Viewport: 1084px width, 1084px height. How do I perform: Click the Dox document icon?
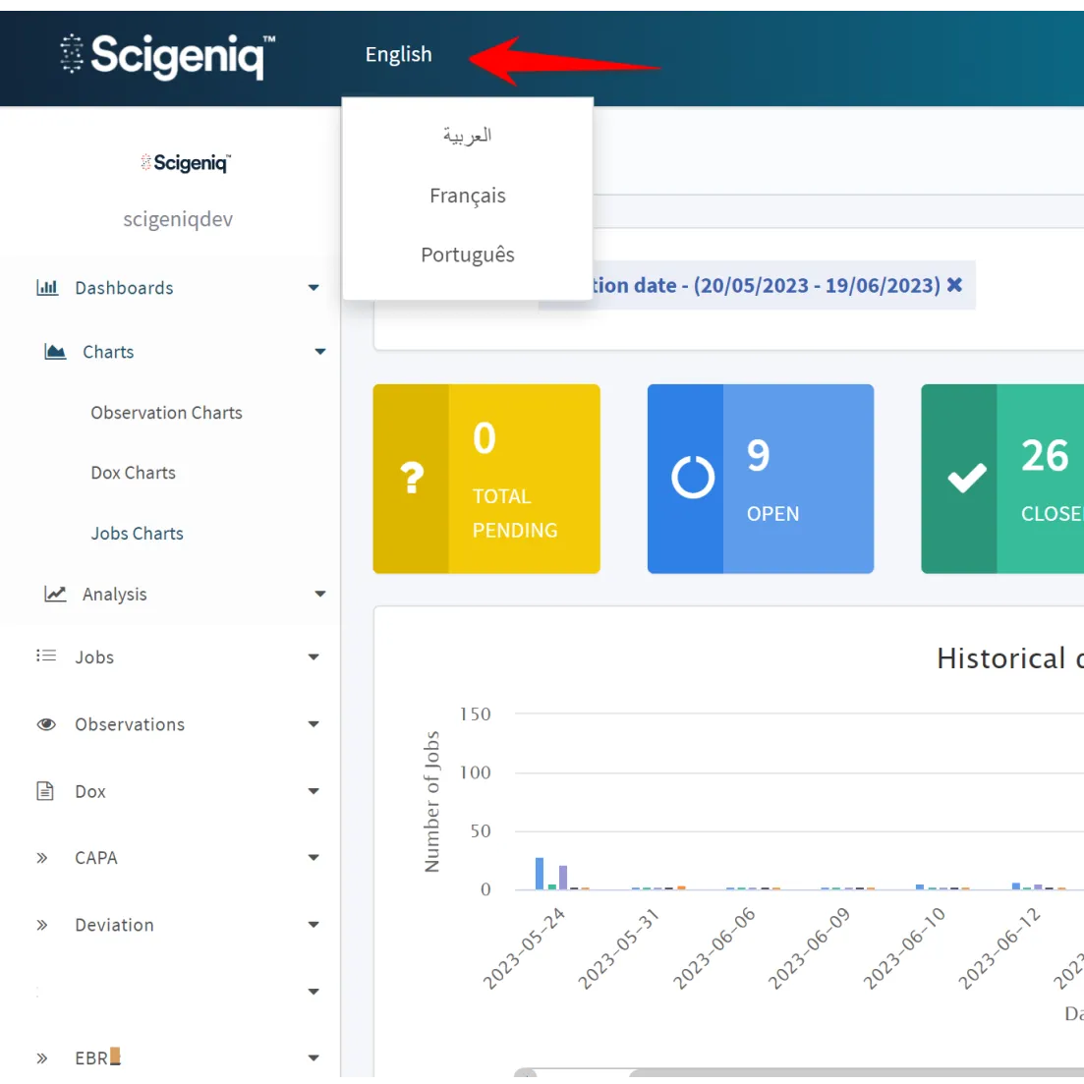45,791
